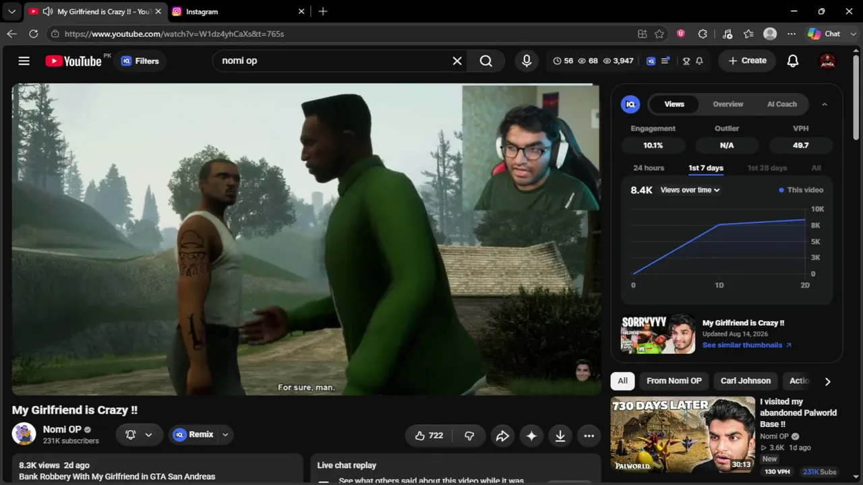Click the vidIQ trophy icon
The width and height of the screenshot is (863, 485).
tap(686, 61)
